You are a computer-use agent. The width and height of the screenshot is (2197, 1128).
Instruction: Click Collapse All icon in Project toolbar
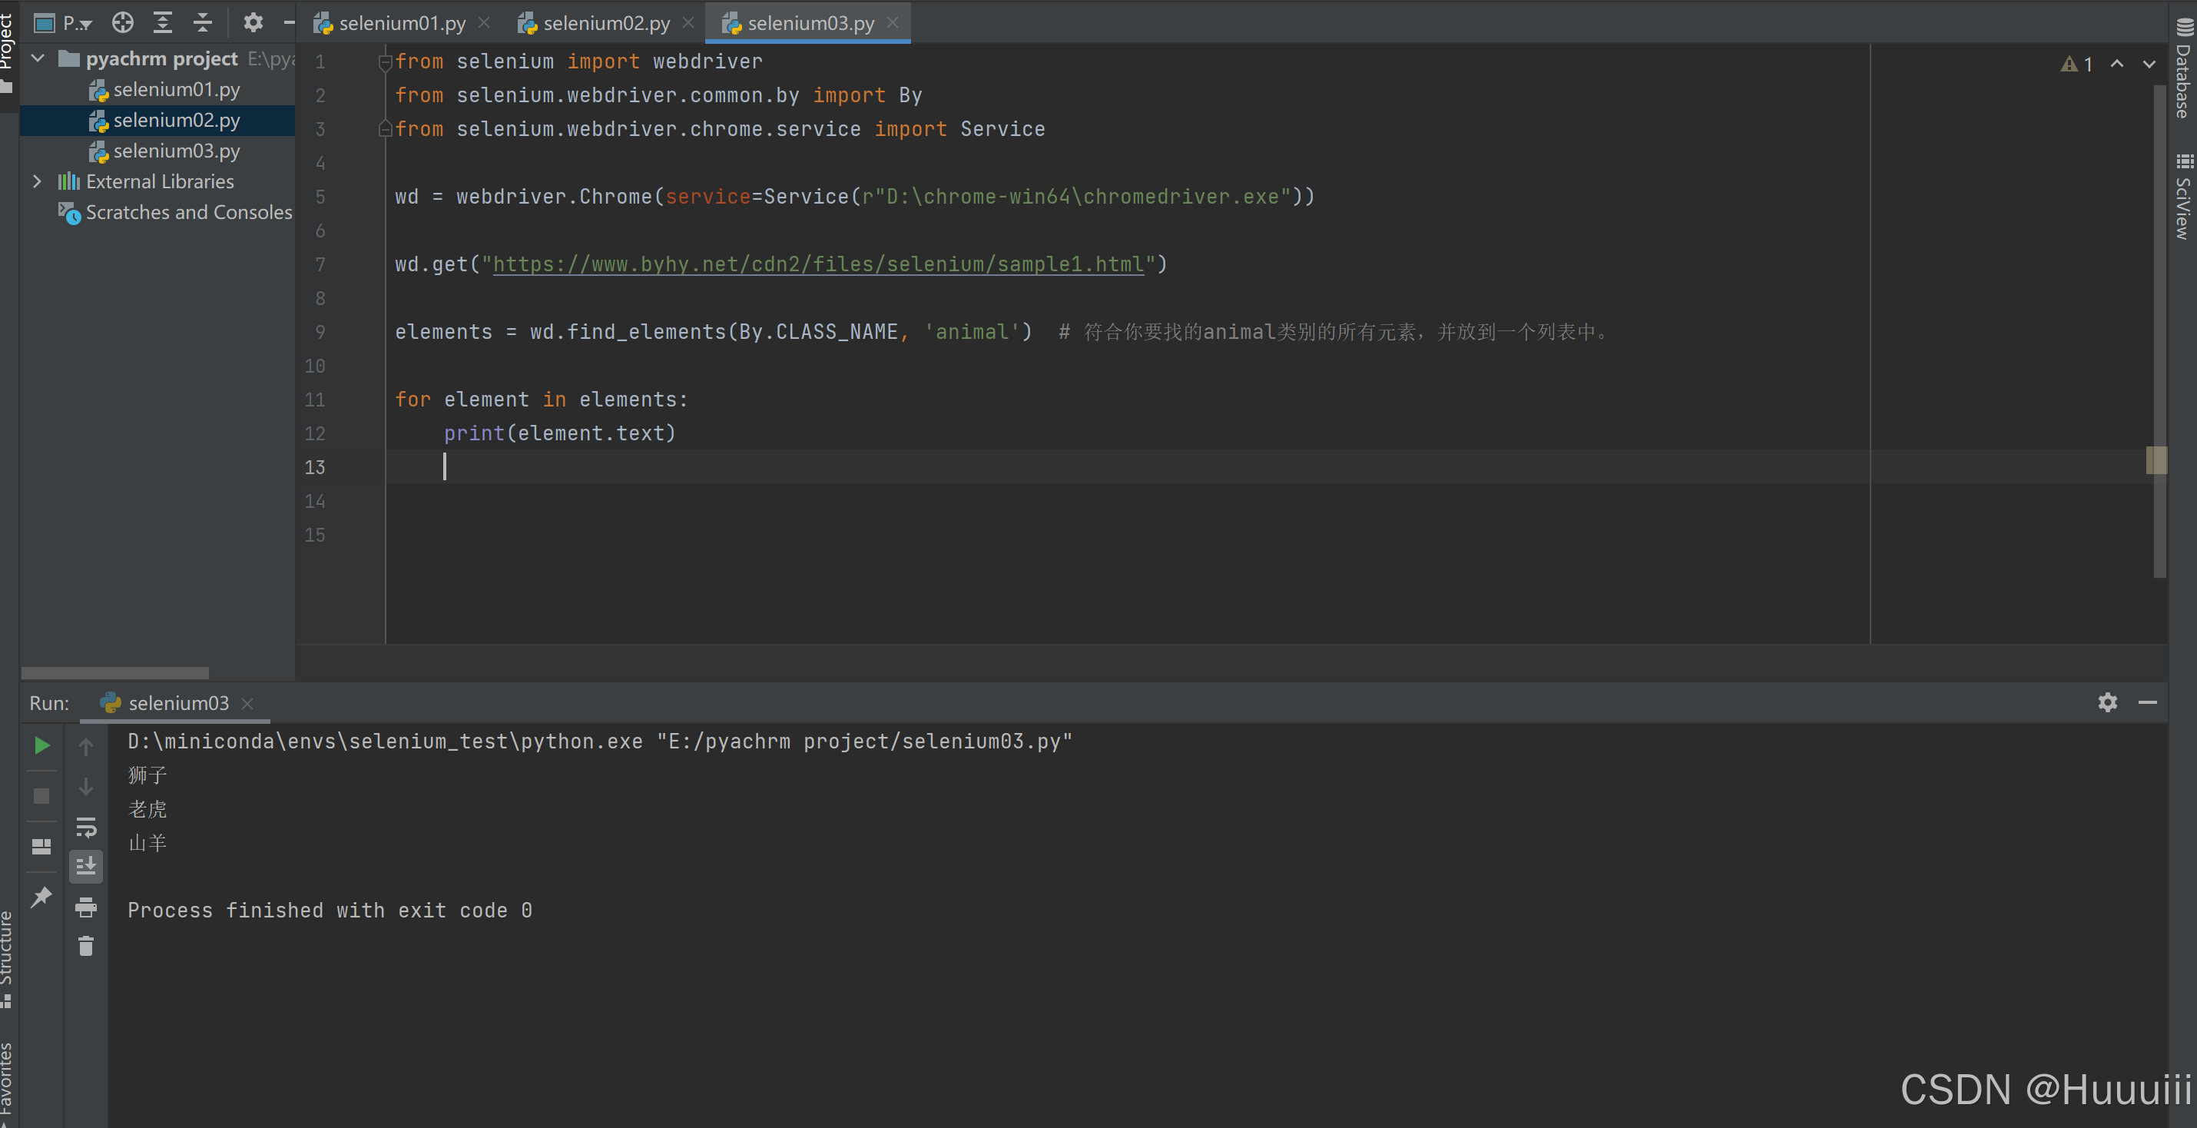tap(202, 23)
